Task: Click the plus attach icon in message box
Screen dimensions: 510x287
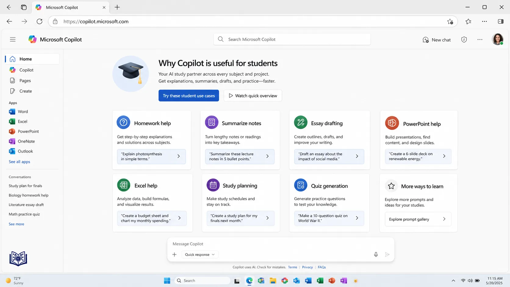Action: point(174,254)
